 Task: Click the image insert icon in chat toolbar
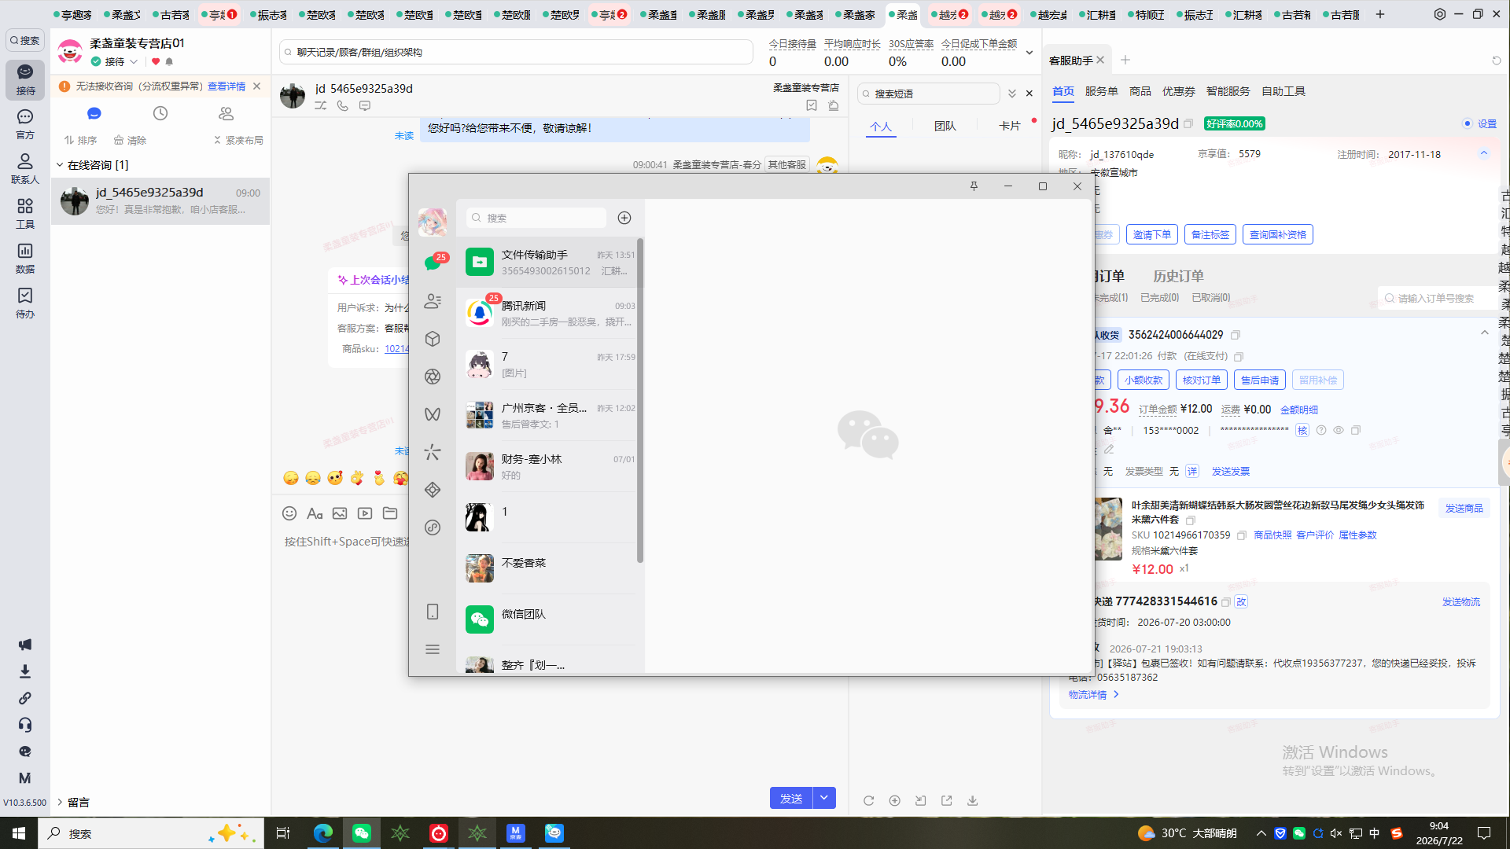click(x=340, y=513)
